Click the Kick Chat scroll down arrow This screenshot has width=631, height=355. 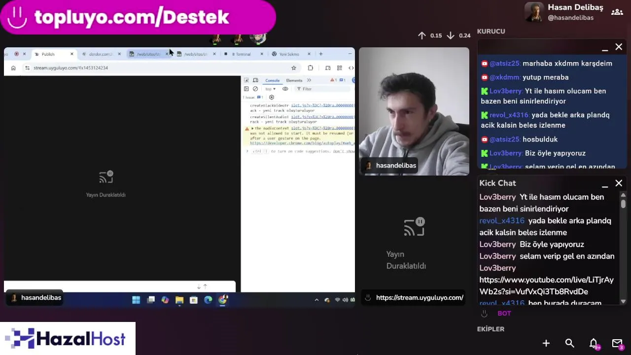(x=623, y=301)
